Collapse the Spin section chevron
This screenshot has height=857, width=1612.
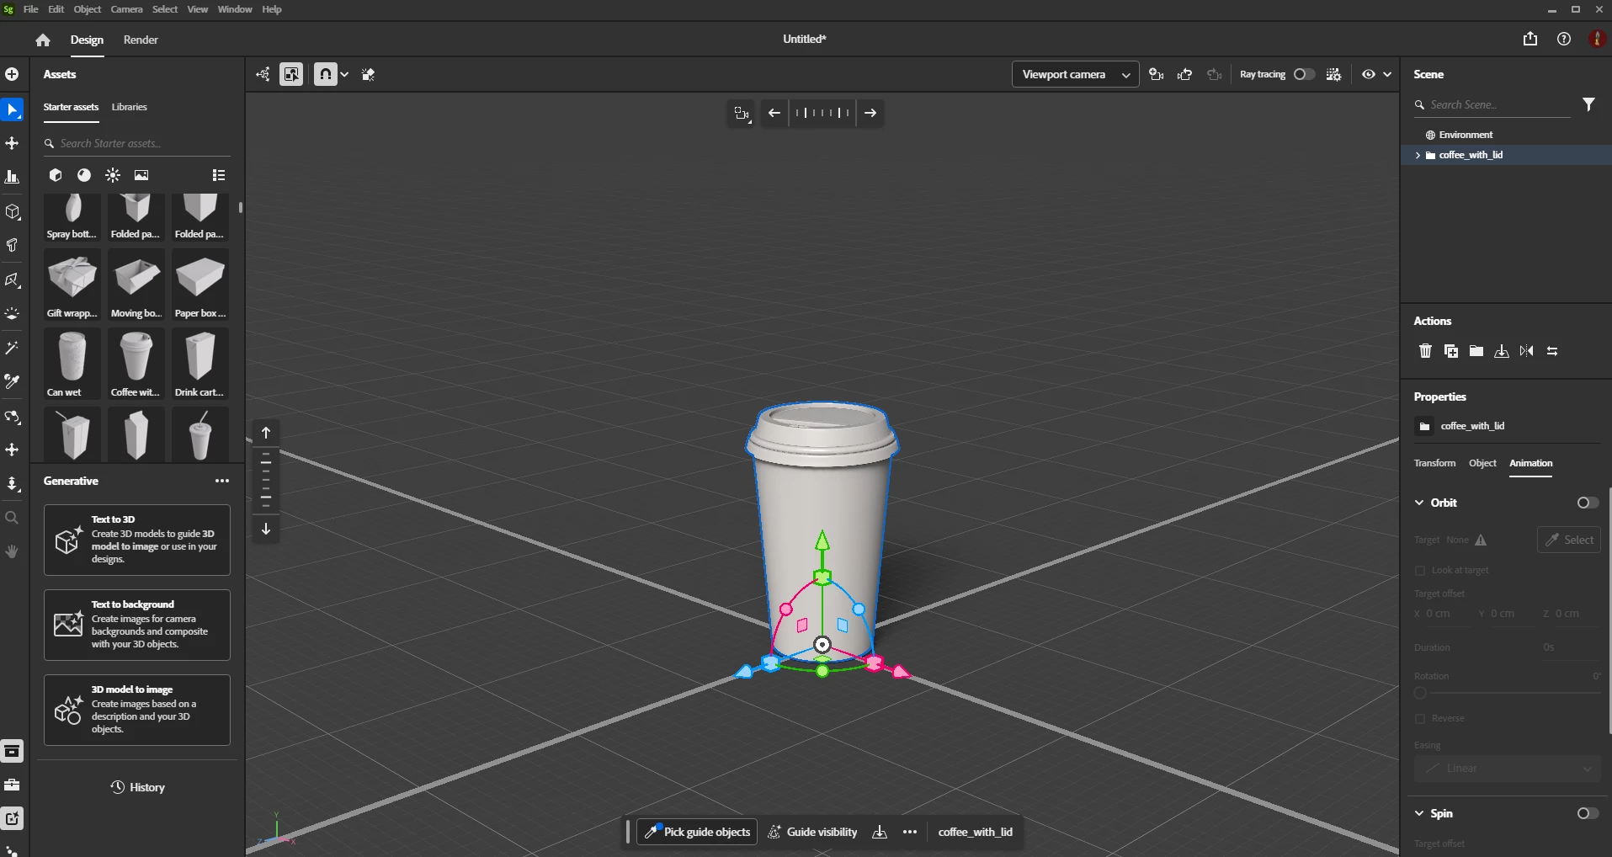(1419, 813)
